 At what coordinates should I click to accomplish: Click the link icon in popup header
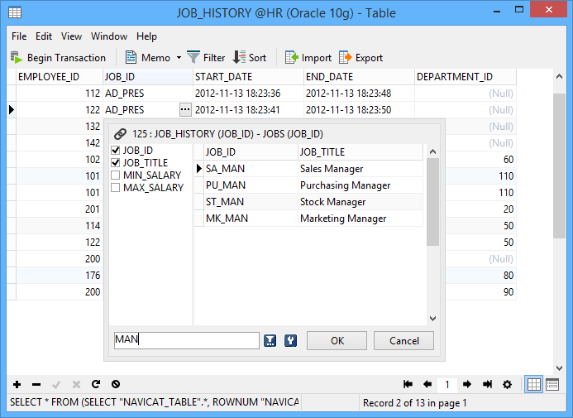pos(120,134)
